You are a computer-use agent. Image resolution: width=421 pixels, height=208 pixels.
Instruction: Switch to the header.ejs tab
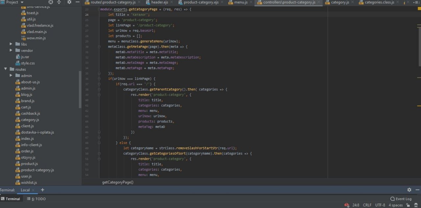[x=159, y=3]
